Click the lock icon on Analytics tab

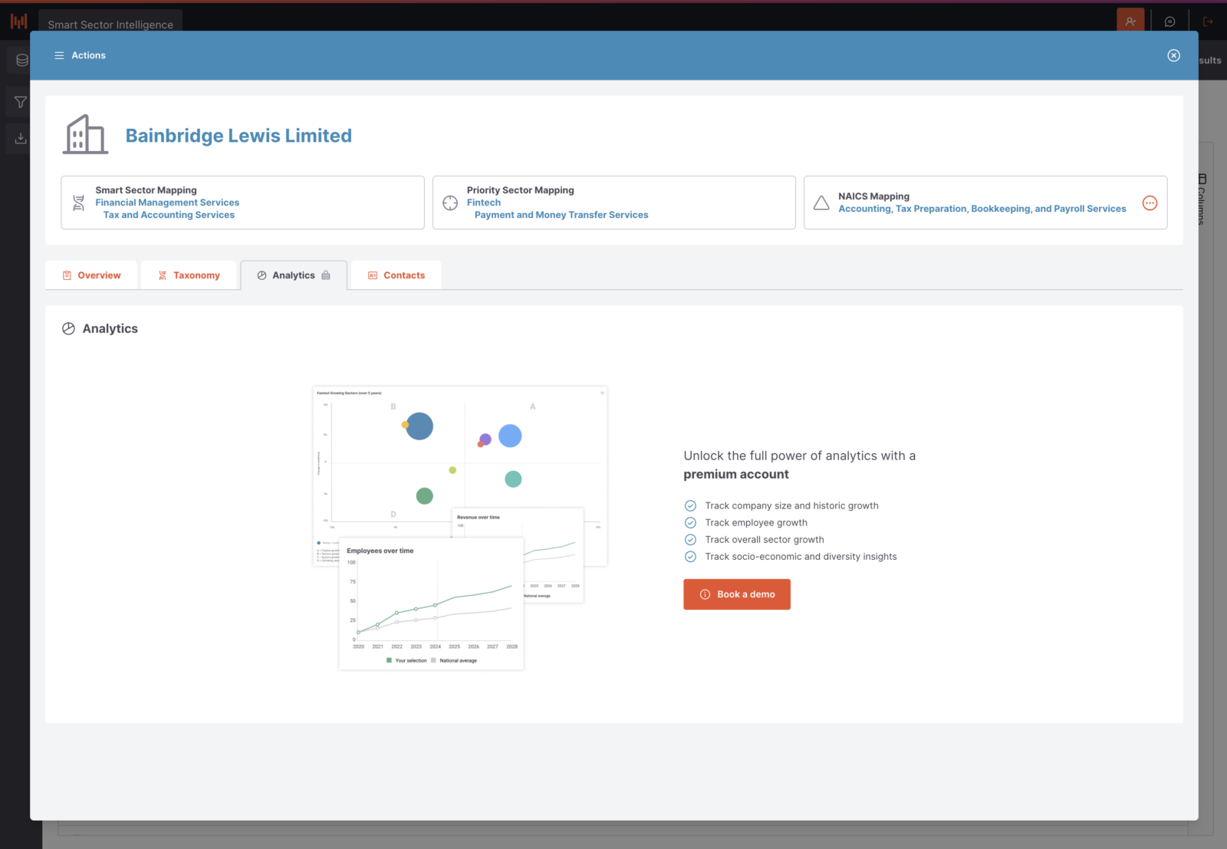click(326, 275)
